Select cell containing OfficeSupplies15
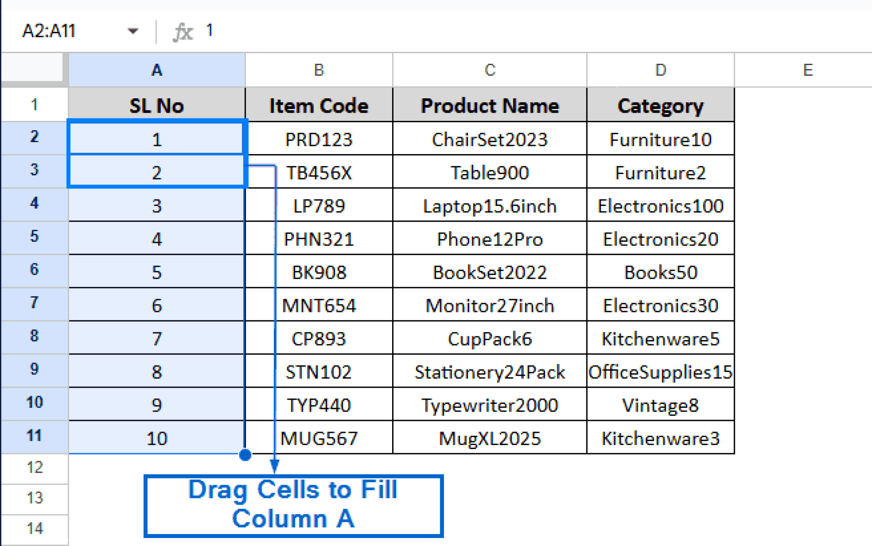The height and width of the screenshot is (546, 872). click(660, 371)
